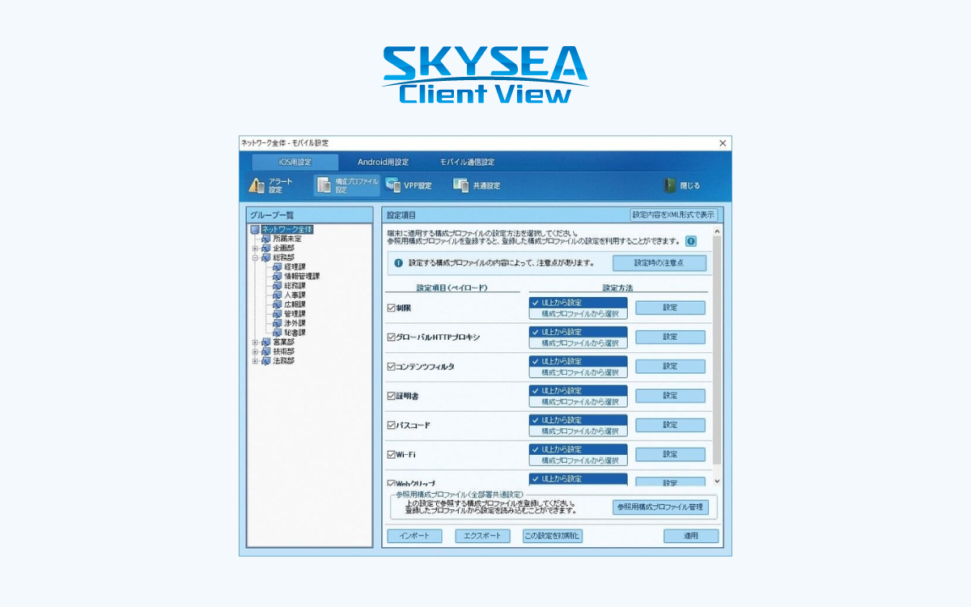Click the 設定 button for グローバルHTTPプロキシ
Screen dimensions: 971x607
pyautogui.click(x=670, y=337)
